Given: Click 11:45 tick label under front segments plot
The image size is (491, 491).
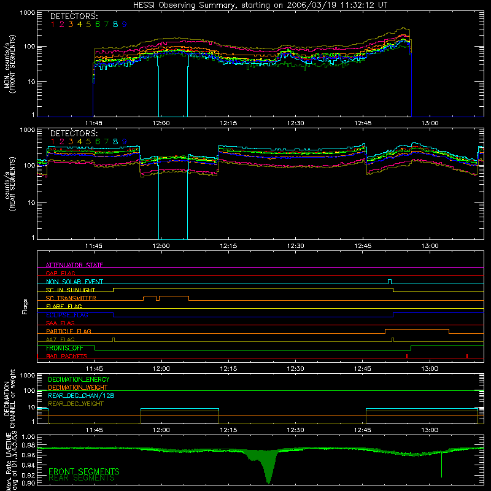Looking at the screenshot, I should [94, 123].
